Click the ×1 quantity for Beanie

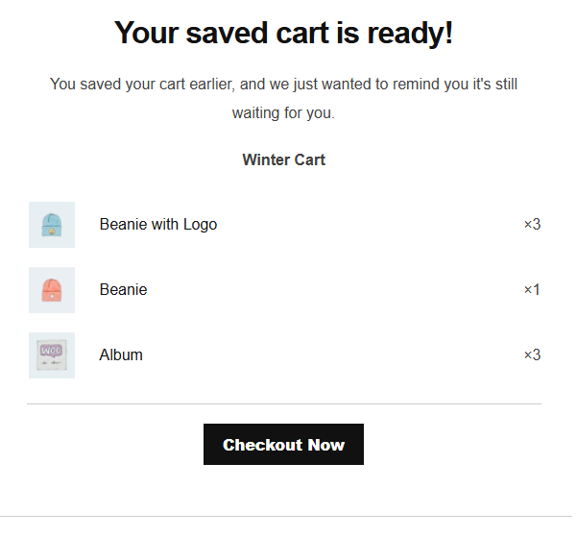pyautogui.click(x=532, y=290)
